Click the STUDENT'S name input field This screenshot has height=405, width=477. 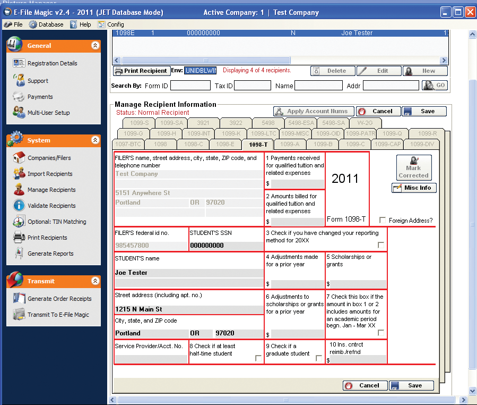pos(189,273)
